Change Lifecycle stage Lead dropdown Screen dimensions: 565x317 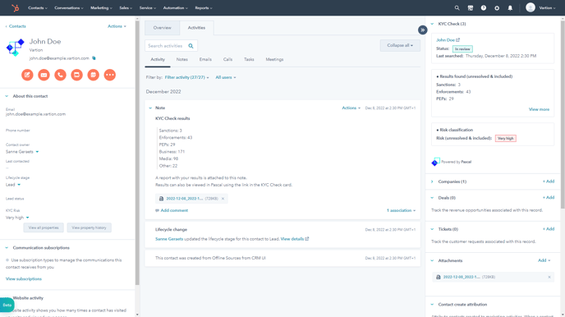(x=13, y=185)
